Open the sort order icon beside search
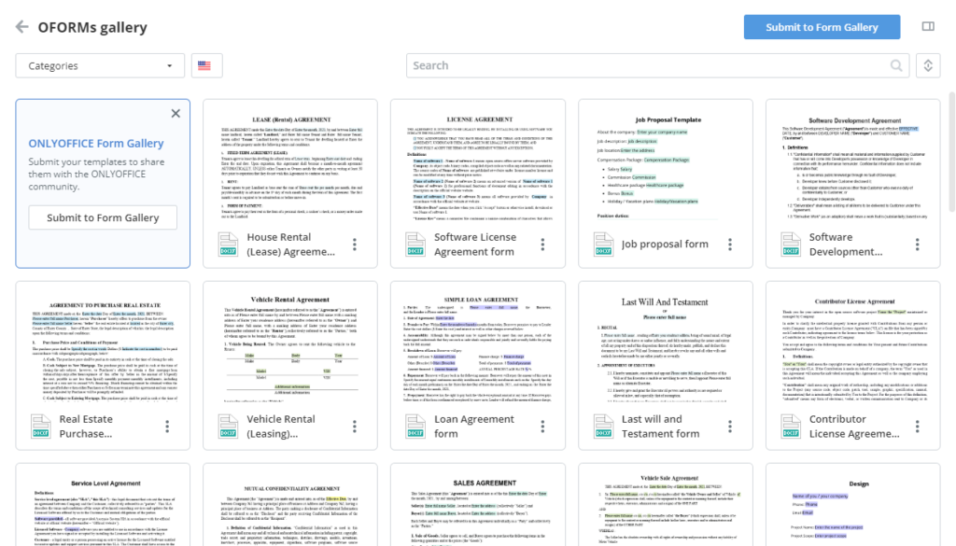956x546 pixels. [928, 65]
